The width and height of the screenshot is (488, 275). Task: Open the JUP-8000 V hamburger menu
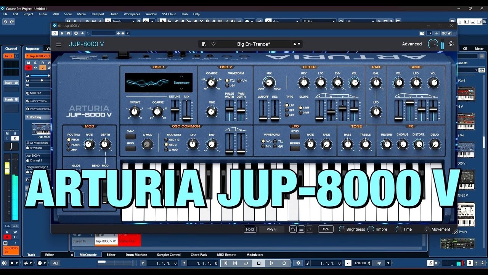[59, 44]
